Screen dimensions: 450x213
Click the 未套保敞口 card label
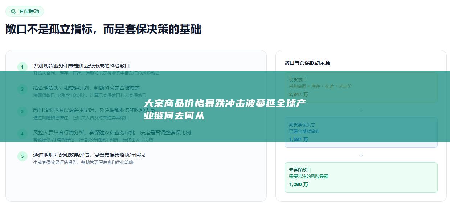tap(300, 169)
